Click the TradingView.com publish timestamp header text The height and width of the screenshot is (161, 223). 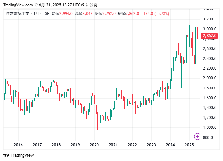50,5
